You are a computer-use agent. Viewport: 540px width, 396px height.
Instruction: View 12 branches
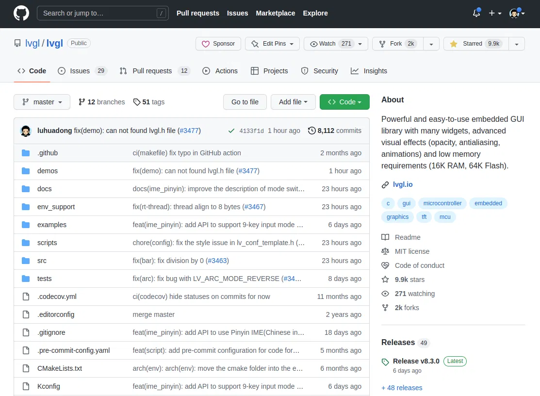101,102
